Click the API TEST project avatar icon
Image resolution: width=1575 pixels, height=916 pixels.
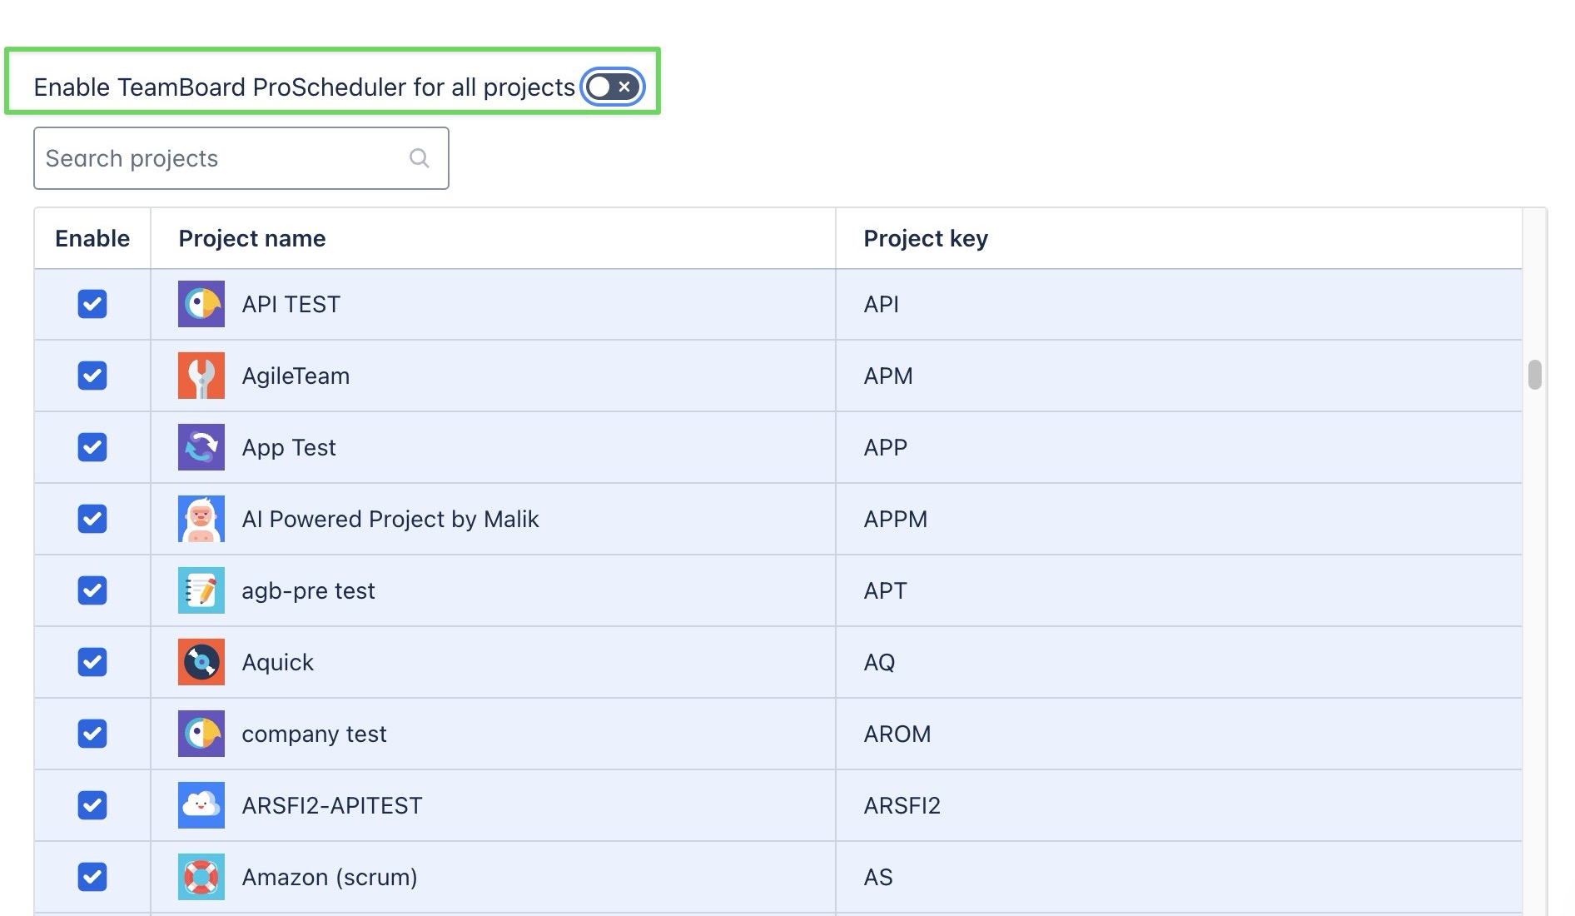tap(201, 304)
